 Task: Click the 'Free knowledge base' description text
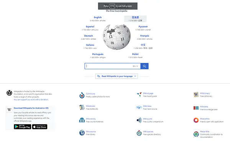(x=209, y=110)
